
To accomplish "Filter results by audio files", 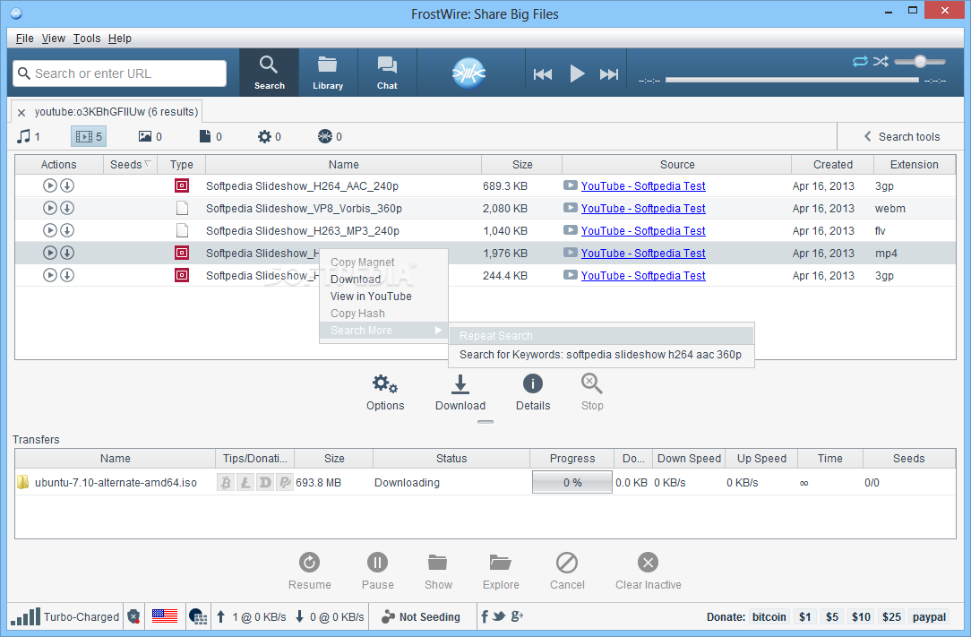I will 29,136.
